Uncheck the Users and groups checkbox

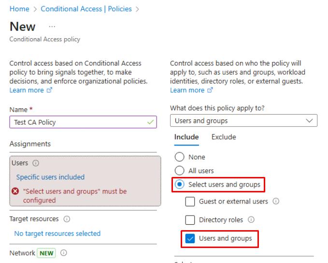pyautogui.click(x=190, y=238)
